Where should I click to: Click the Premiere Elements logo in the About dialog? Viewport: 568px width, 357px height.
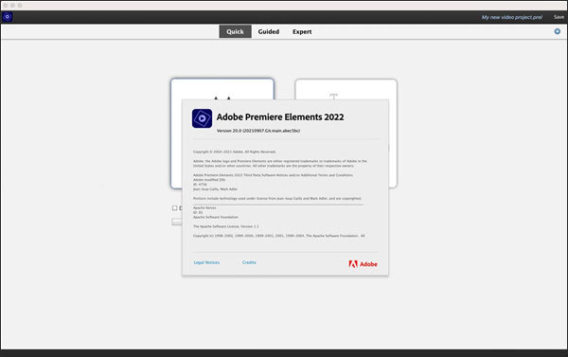click(202, 118)
